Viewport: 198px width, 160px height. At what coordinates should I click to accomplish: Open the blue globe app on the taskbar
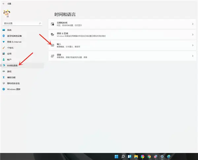(x=169, y=157)
